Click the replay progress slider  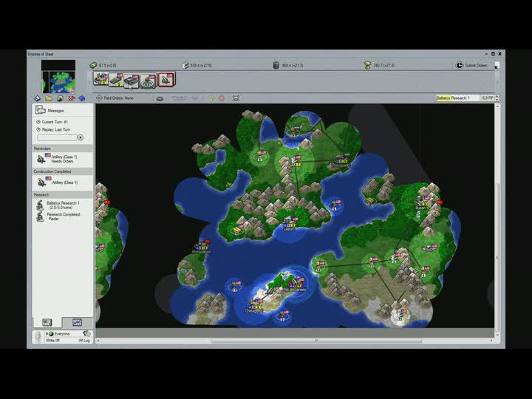pos(58,137)
